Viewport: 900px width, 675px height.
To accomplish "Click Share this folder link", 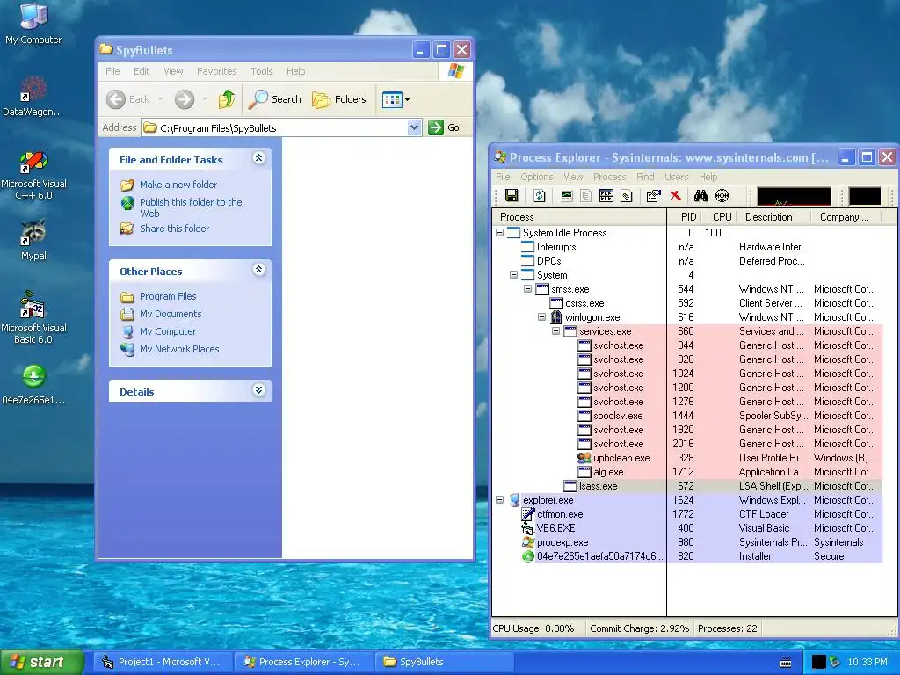I will coord(175,228).
